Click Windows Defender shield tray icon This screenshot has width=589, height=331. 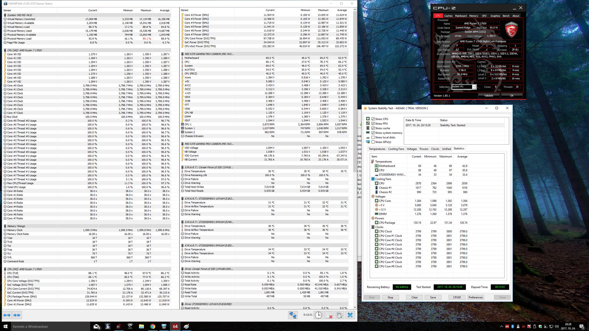tap(540, 326)
